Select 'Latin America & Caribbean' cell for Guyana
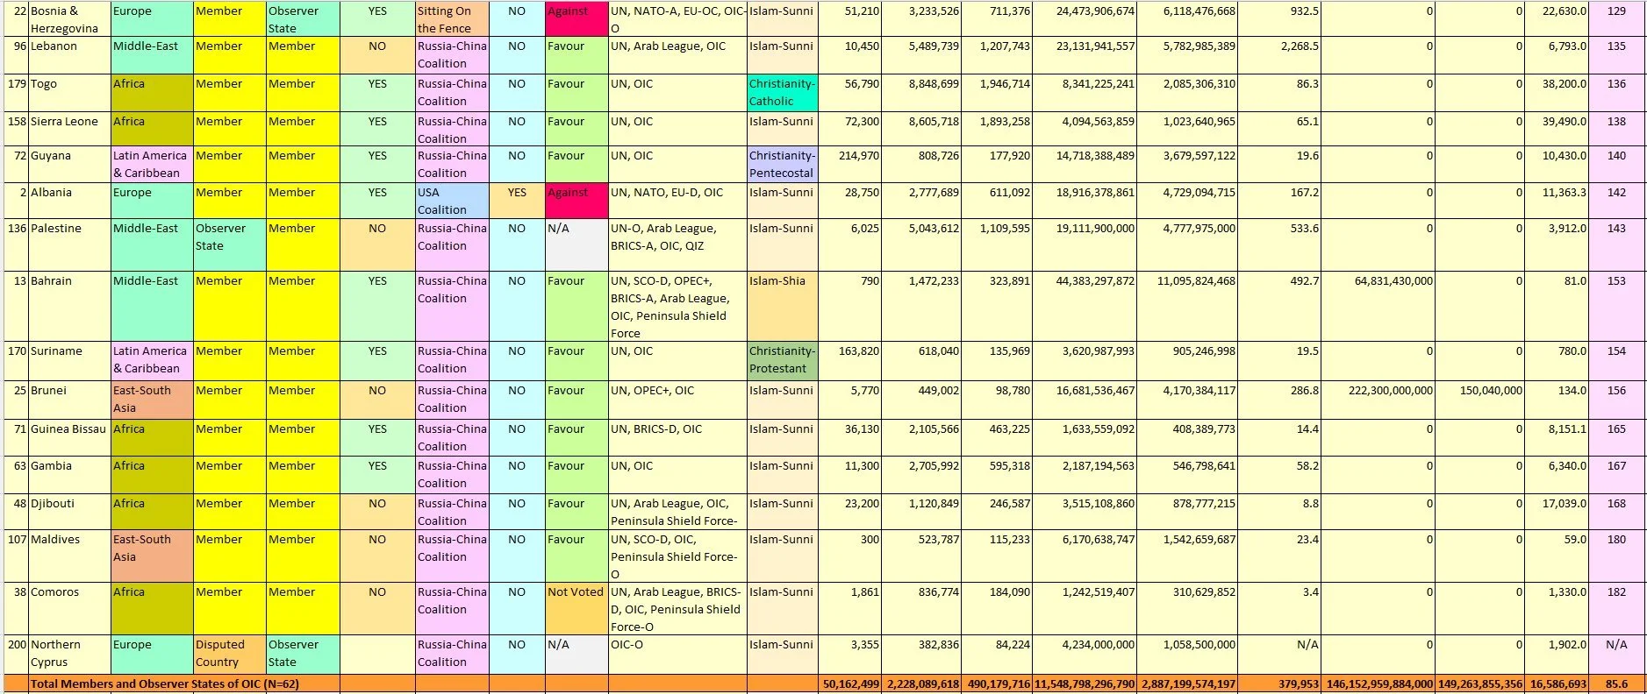Image resolution: width=1647 pixels, height=694 pixels. (x=152, y=165)
